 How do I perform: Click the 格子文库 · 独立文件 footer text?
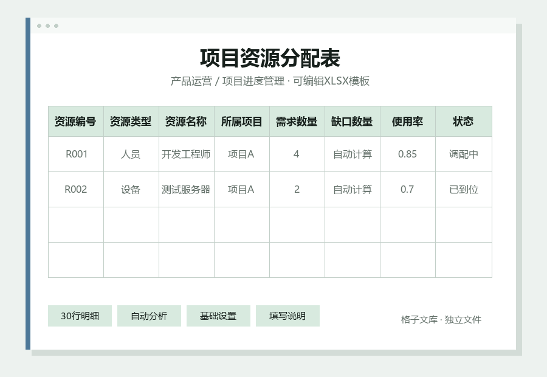pyautogui.click(x=441, y=319)
